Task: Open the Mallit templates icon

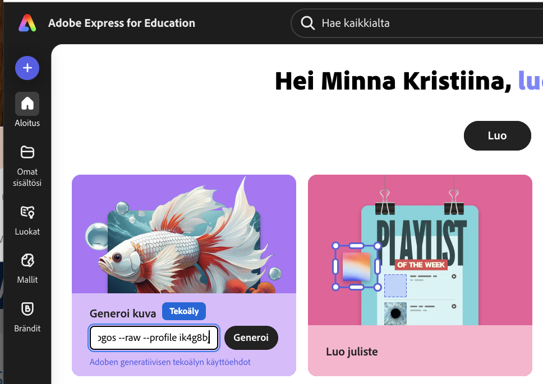Action: click(x=27, y=260)
